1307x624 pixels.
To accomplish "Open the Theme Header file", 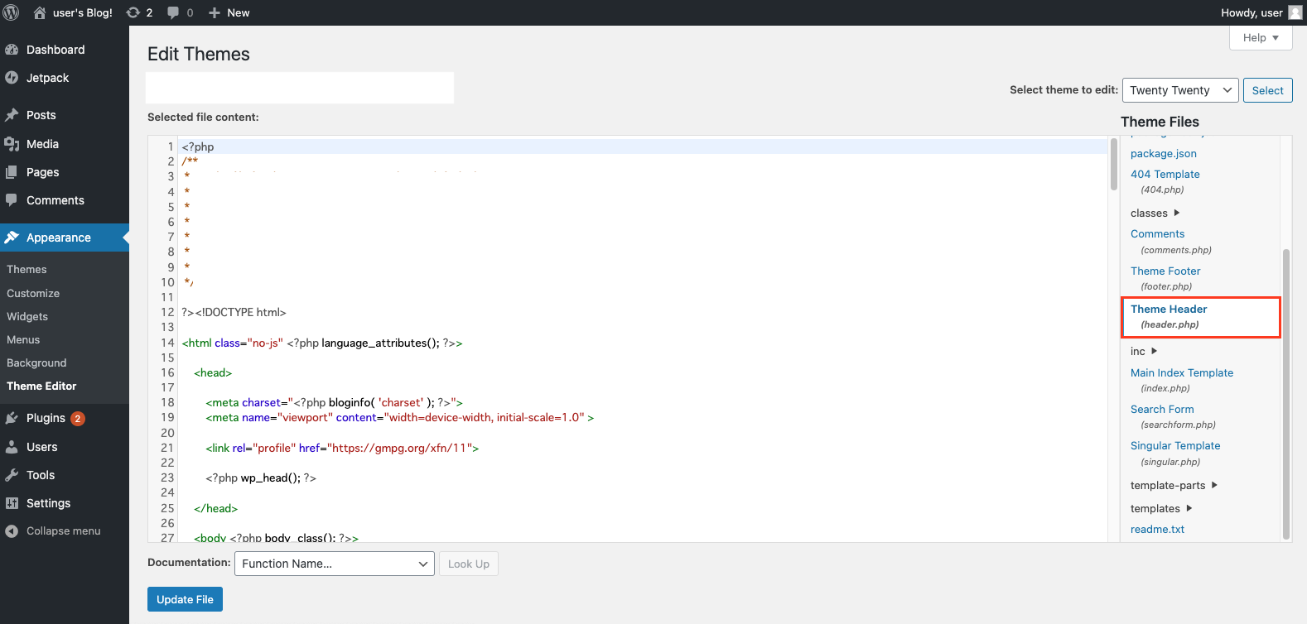I will 1169,310.
